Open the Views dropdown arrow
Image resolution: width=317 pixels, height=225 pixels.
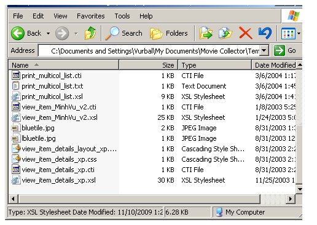tap(299, 33)
